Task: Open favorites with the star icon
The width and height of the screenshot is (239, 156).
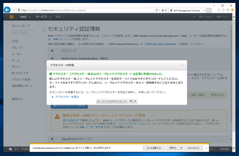Action: tap(223, 10)
